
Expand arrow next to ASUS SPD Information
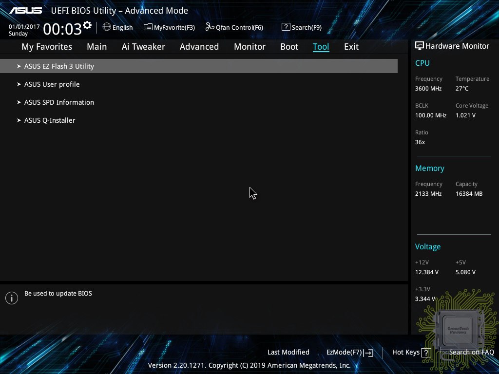19,102
